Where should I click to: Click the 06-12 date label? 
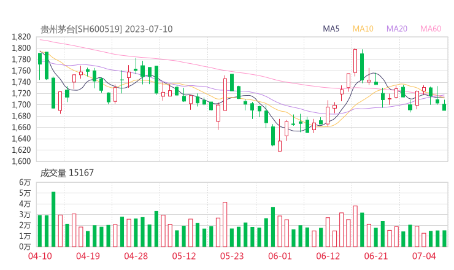tap(328, 256)
